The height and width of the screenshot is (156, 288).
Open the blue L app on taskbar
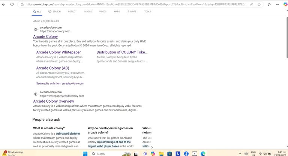tap(178, 154)
